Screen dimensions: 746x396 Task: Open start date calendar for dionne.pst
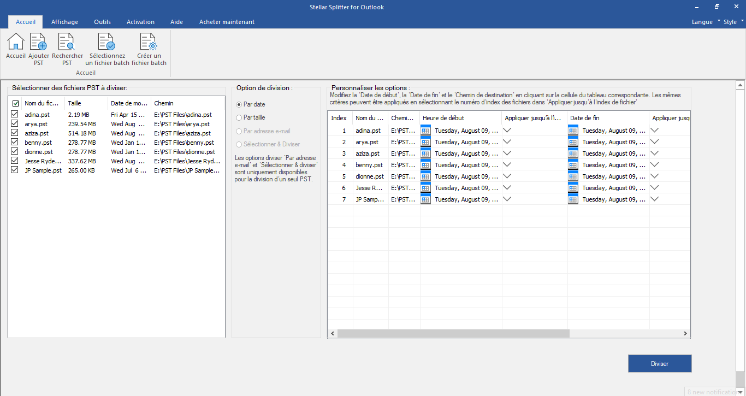426,176
